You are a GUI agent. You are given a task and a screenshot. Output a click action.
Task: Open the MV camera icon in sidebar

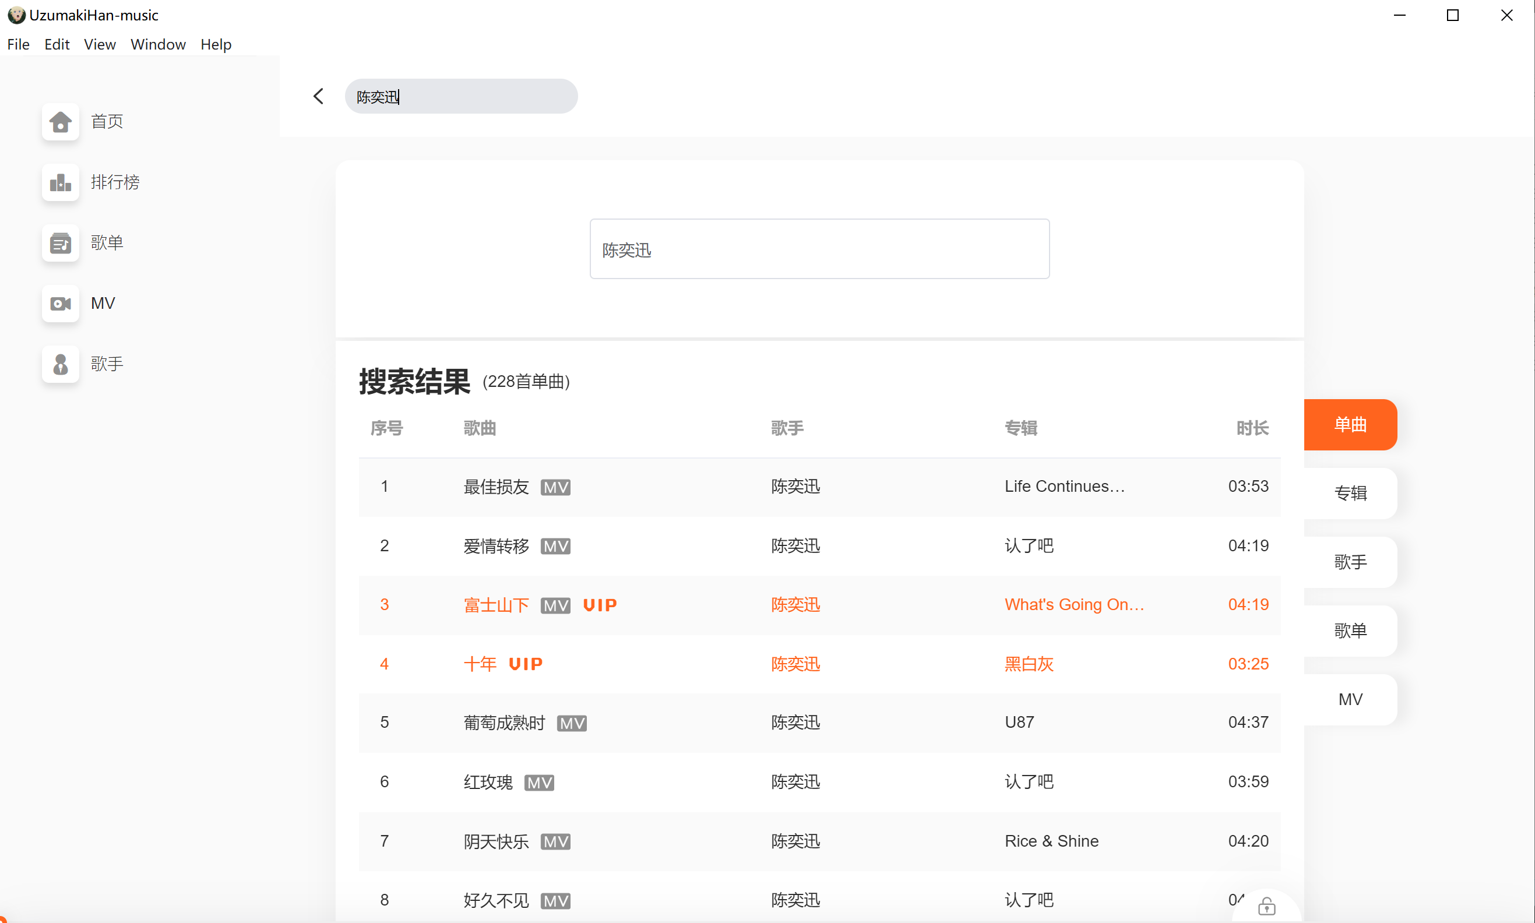(x=61, y=304)
